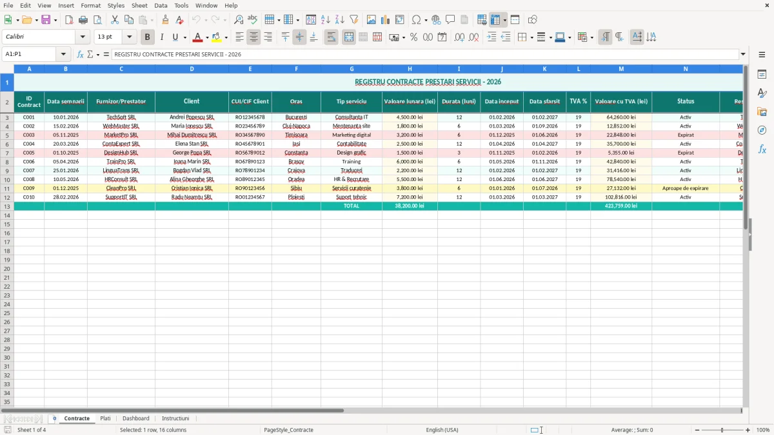Click the Copy icon
774x435 pixels.
(x=128, y=20)
